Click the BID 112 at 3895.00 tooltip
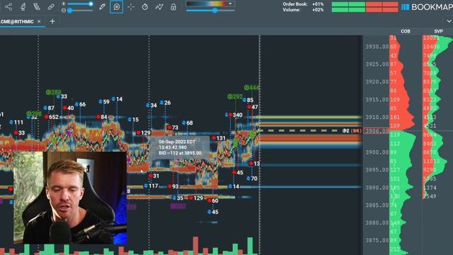The width and height of the screenshot is (453, 255). tap(180, 147)
